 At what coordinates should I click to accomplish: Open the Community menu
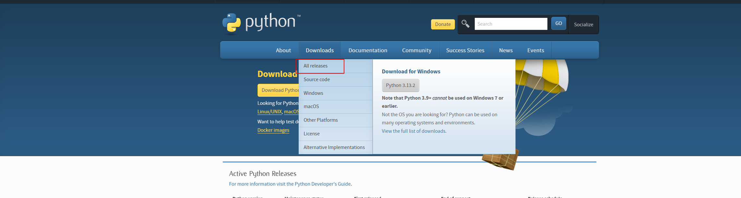[416, 50]
